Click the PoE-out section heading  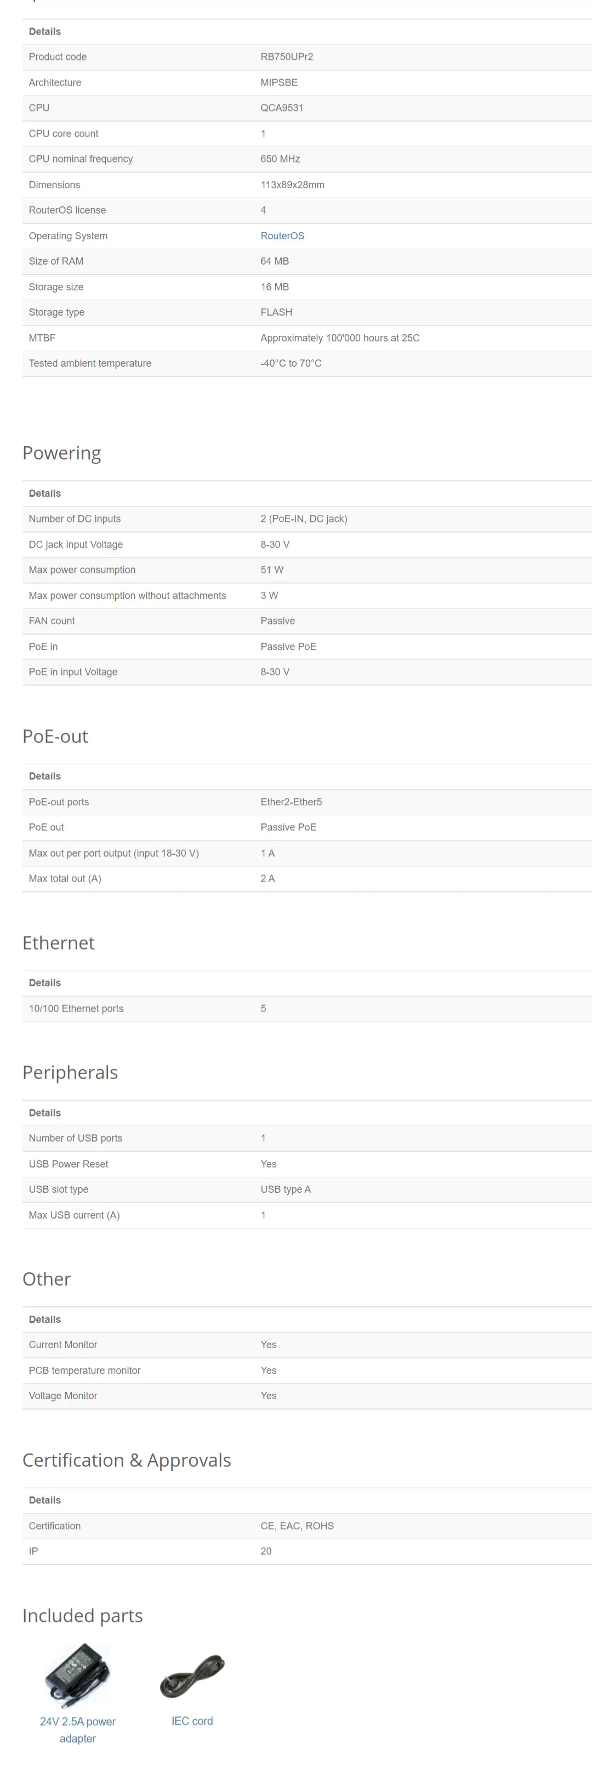click(x=55, y=736)
